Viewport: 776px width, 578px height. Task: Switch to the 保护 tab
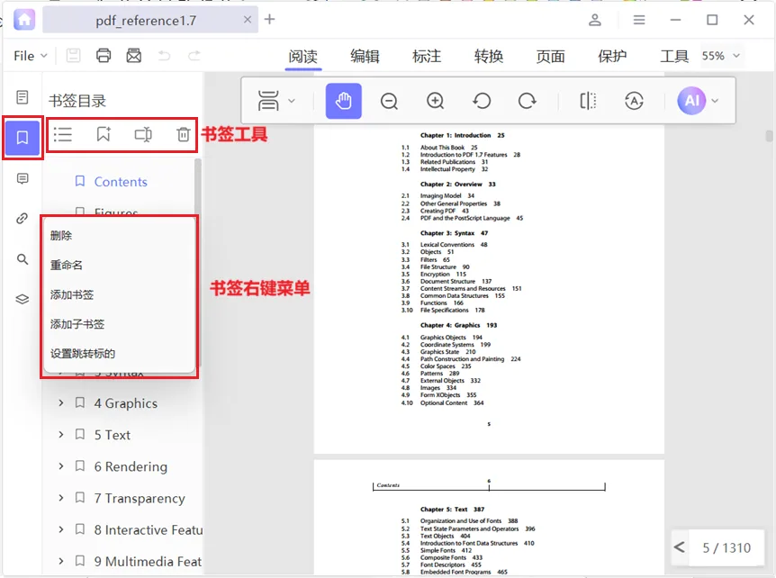coord(612,57)
